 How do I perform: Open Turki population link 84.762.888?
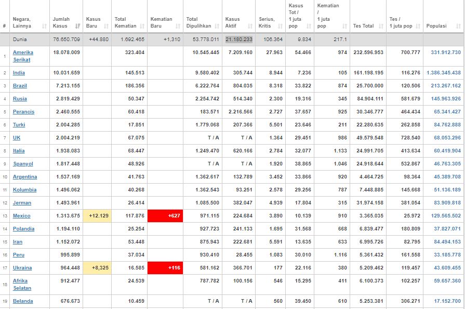point(447,125)
